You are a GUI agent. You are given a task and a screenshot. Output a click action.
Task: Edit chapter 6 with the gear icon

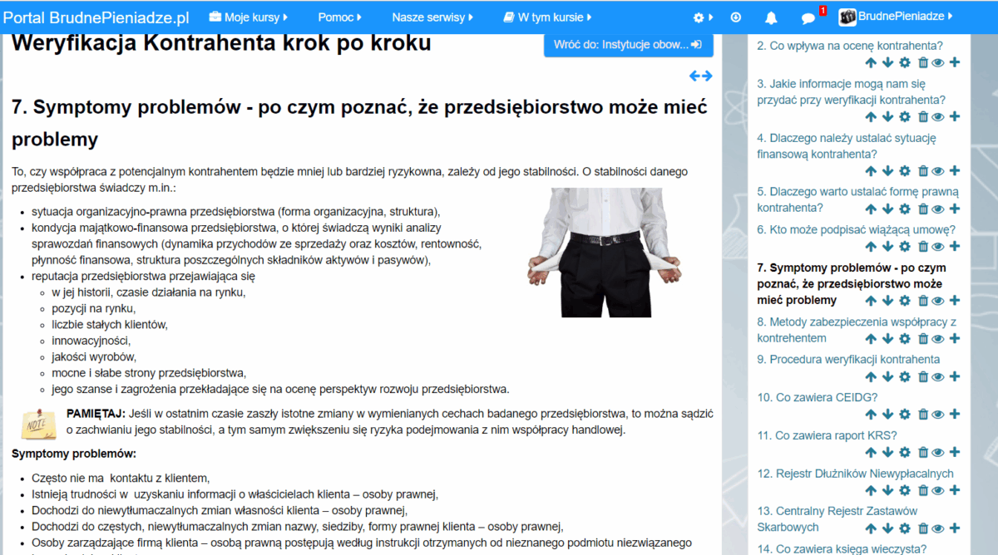click(905, 247)
